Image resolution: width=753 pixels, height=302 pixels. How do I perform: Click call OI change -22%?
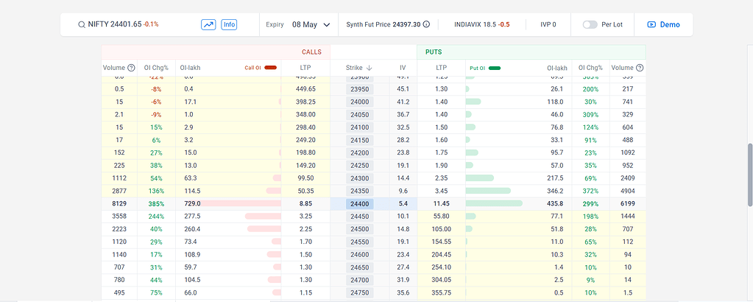coord(156,77)
